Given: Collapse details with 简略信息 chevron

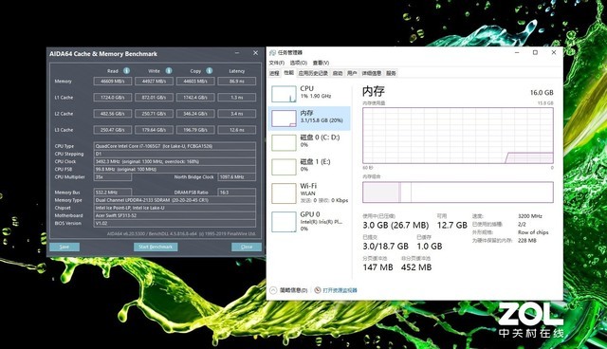Looking at the screenshot, I should 273,290.
